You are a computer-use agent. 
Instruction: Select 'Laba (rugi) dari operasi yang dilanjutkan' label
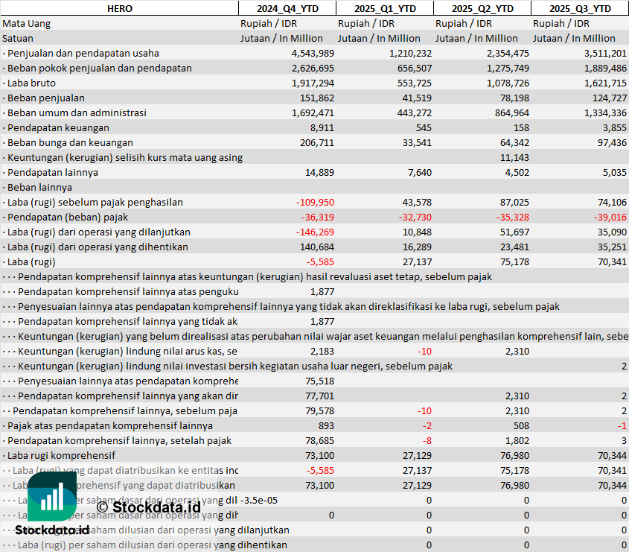click(x=96, y=232)
